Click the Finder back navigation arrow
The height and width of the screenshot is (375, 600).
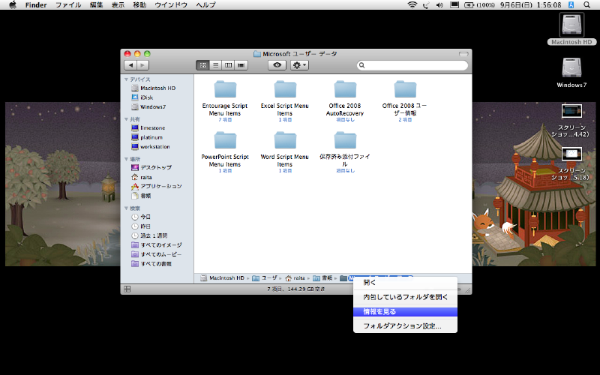point(130,65)
